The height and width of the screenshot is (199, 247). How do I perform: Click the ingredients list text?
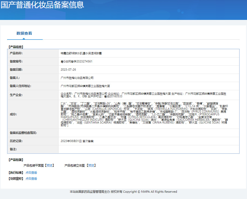tap(144, 114)
